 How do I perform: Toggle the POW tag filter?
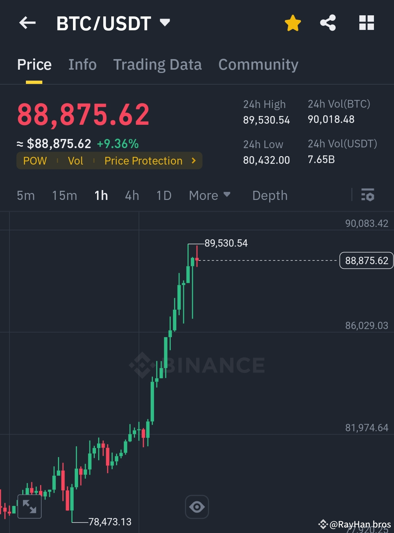click(x=35, y=161)
